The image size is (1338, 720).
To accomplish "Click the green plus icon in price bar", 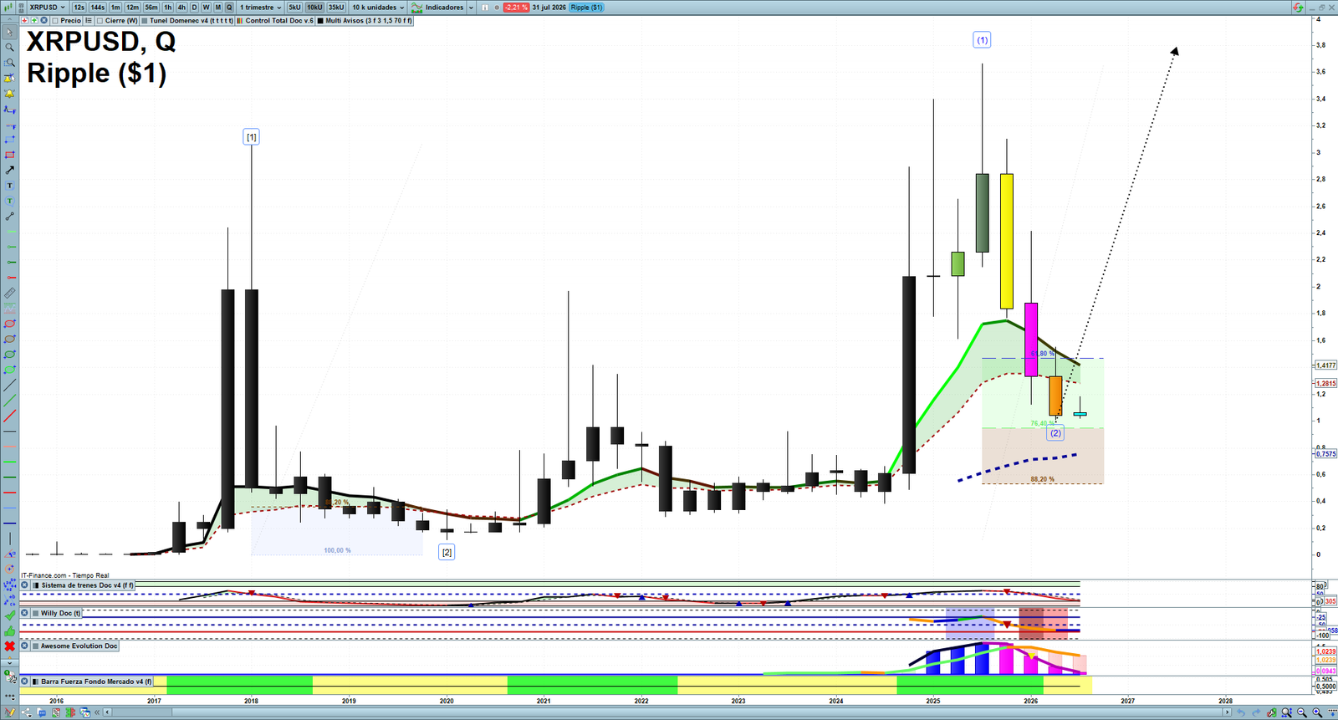I will [x=34, y=20].
